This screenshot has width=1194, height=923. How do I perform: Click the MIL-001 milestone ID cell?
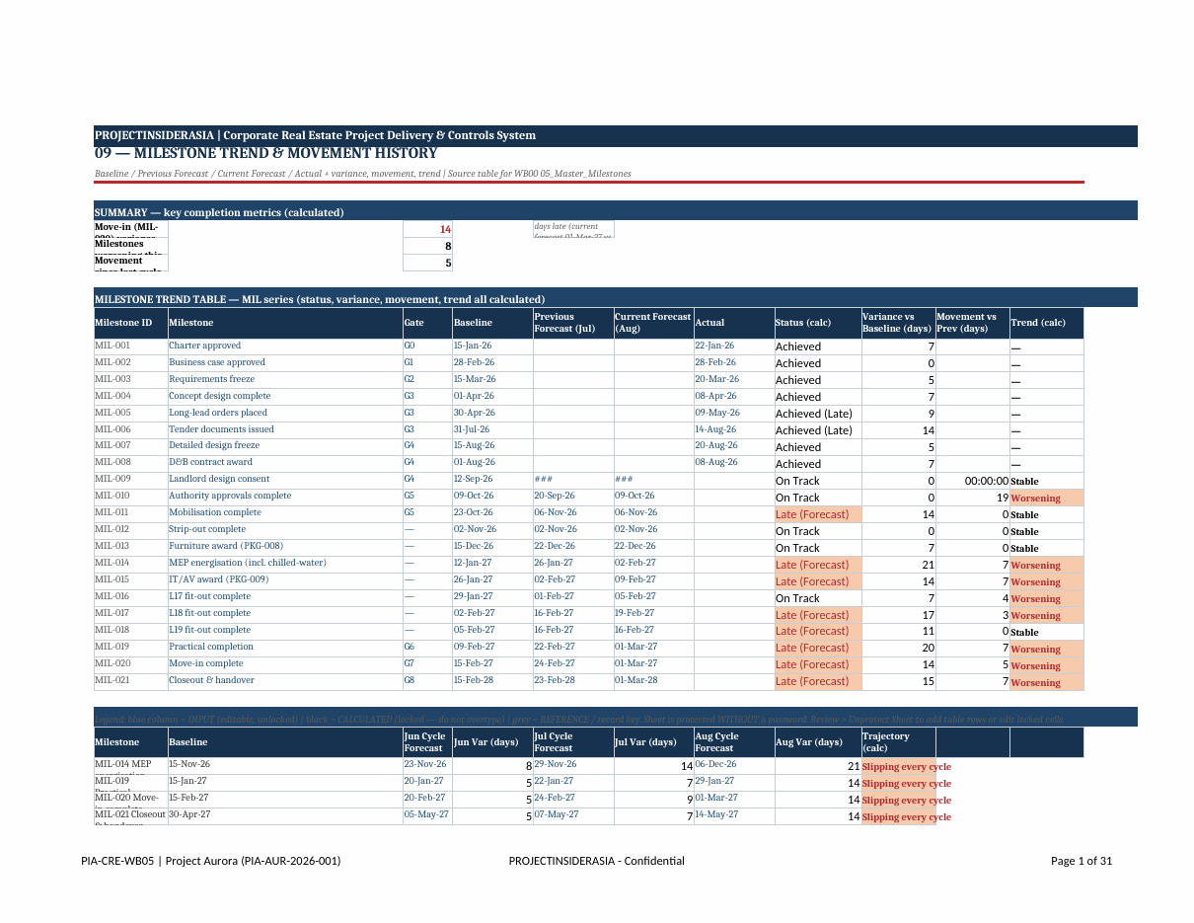130,346
